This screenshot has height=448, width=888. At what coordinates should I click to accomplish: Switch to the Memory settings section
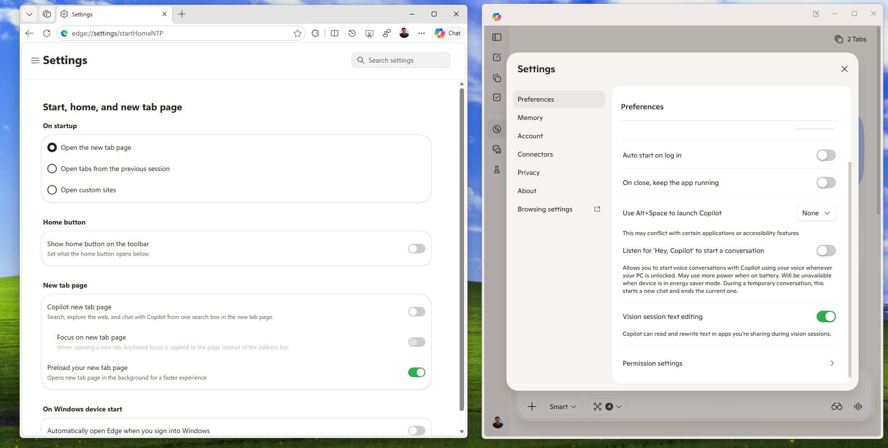pos(530,118)
